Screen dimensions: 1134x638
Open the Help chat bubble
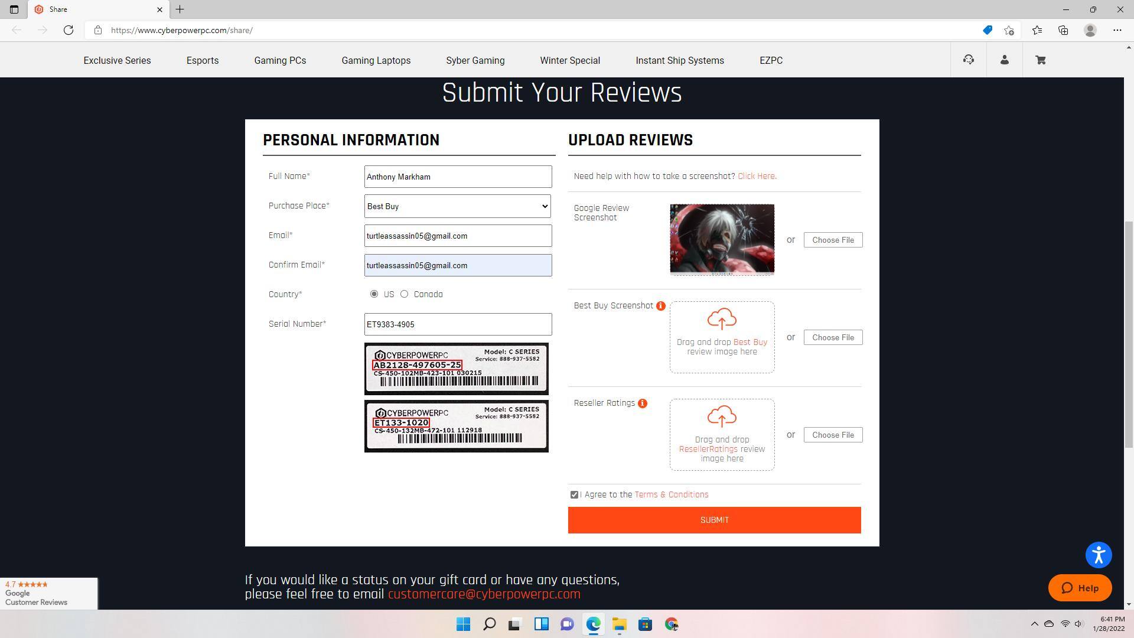[1080, 588]
